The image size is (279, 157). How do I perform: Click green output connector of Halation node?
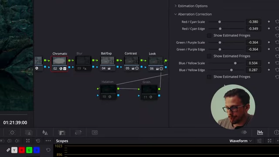coord(118,89)
